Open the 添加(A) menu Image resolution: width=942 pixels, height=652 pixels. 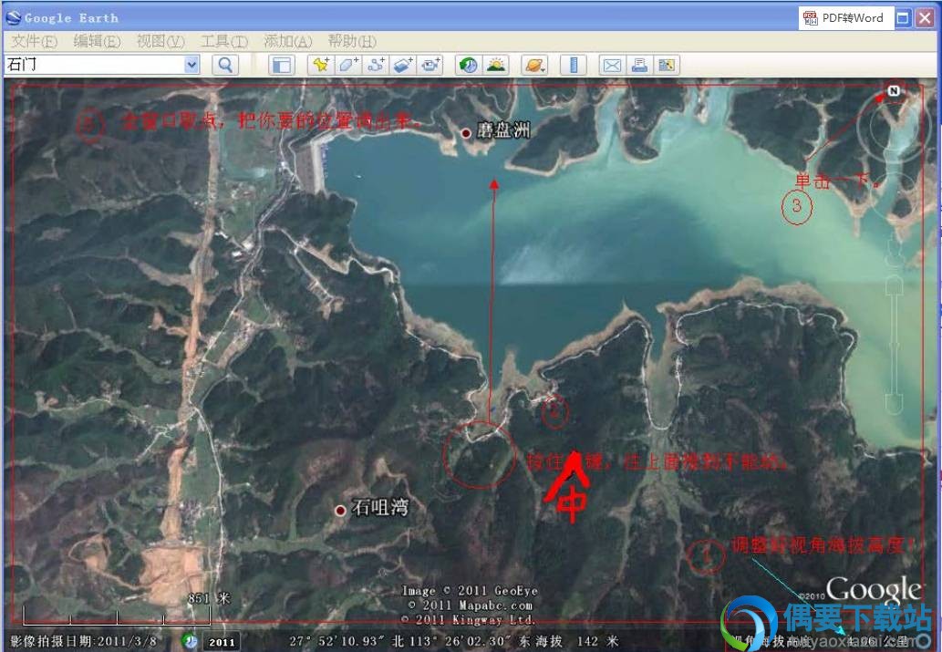tap(288, 41)
